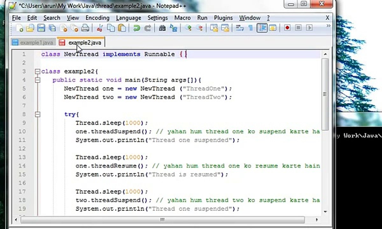Click "one.threadSuspend();" on line 10
This screenshot has width=382, height=229.
114,132
